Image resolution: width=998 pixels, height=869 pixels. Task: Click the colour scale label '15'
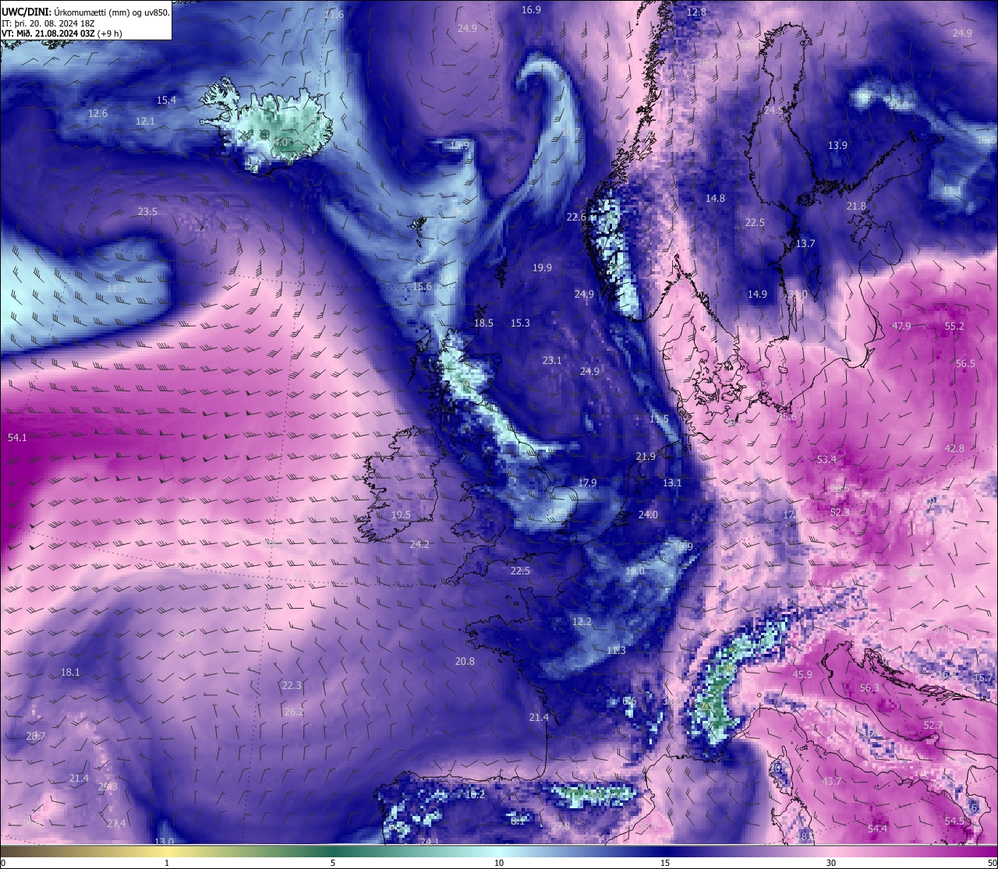(x=665, y=863)
